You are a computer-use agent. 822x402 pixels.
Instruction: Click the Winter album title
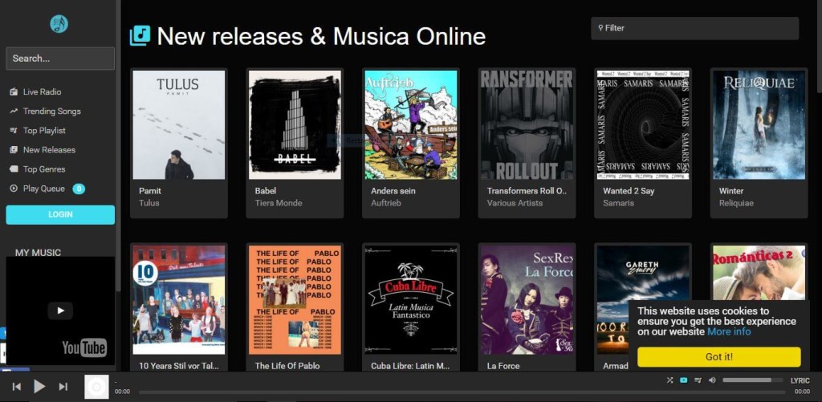pyautogui.click(x=731, y=191)
